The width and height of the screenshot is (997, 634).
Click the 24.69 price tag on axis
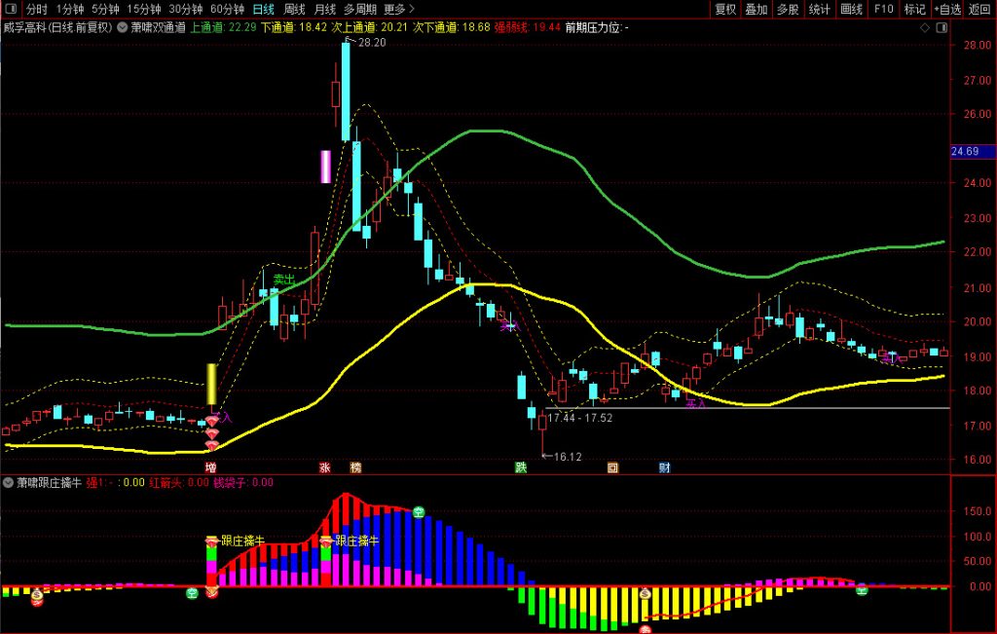point(970,152)
